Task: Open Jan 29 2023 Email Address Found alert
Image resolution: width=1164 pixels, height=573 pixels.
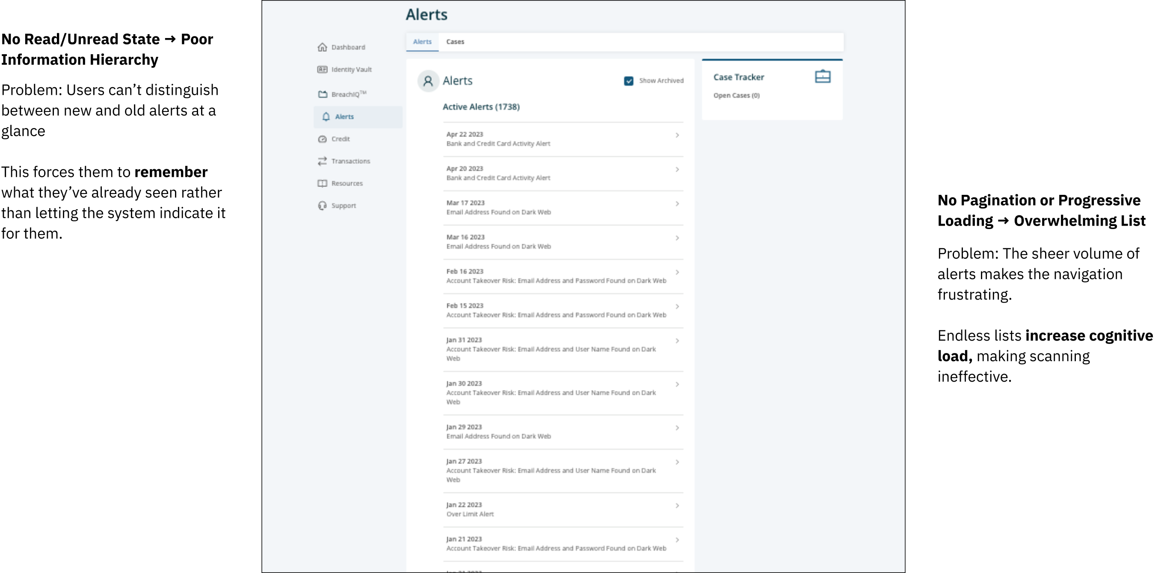Action: tap(498, 432)
